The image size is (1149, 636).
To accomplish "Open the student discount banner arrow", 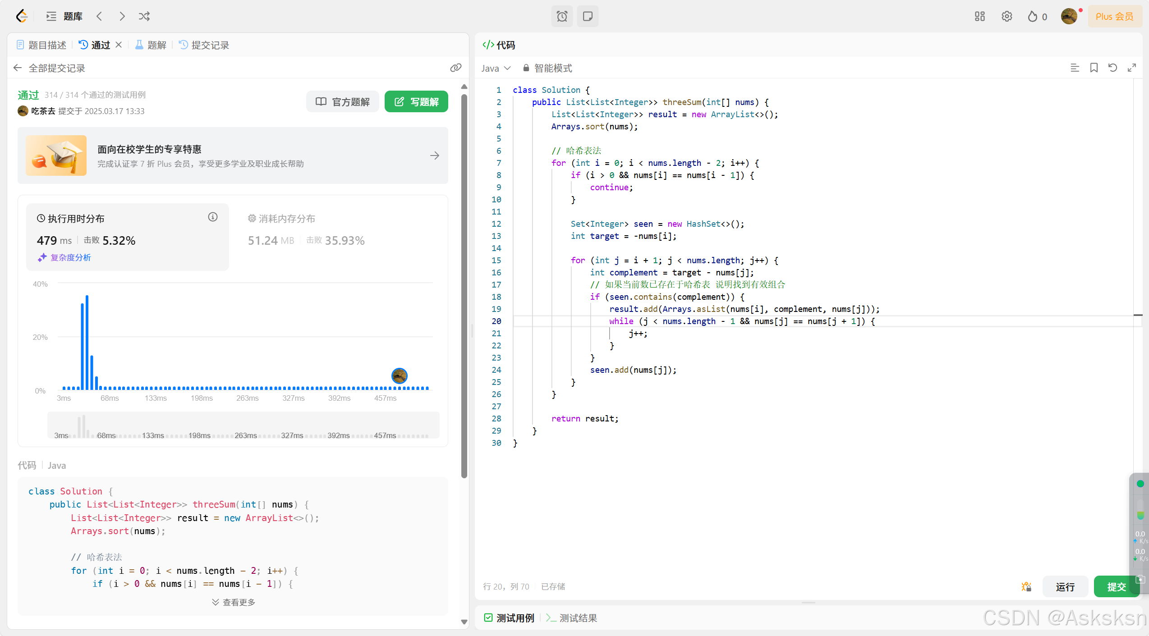I will (x=434, y=156).
